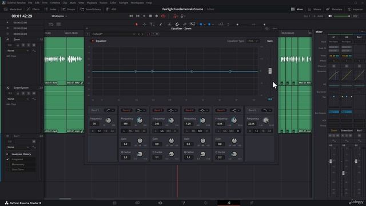
Task: Select the range selection tool
Action: pos(144,24)
